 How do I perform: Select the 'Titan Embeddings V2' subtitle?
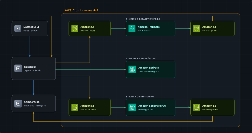click(148, 71)
